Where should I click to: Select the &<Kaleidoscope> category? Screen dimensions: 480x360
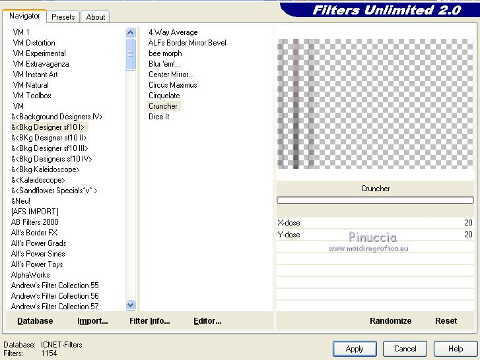coord(38,180)
